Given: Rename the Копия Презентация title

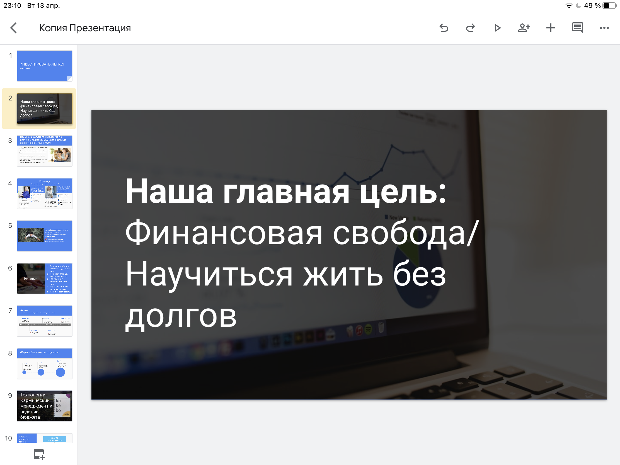Looking at the screenshot, I should pyautogui.click(x=85, y=28).
